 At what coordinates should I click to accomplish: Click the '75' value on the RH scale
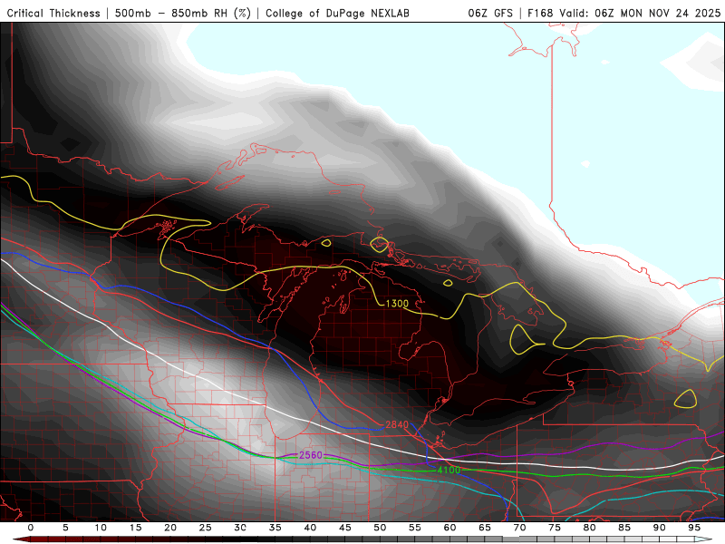tap(555, 528)
